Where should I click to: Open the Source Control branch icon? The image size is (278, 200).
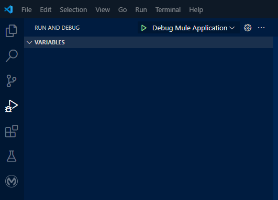click(12, 81)
